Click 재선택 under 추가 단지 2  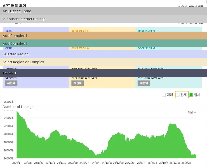coord(144,83)
